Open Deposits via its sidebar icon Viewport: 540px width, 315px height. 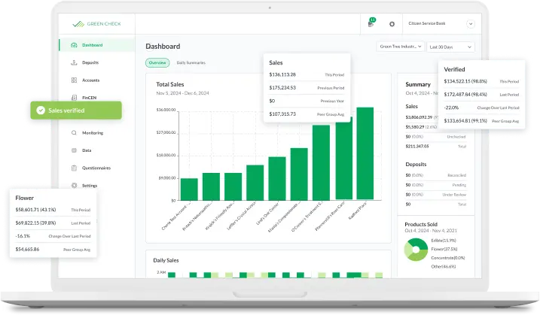(x=74, y=62)
